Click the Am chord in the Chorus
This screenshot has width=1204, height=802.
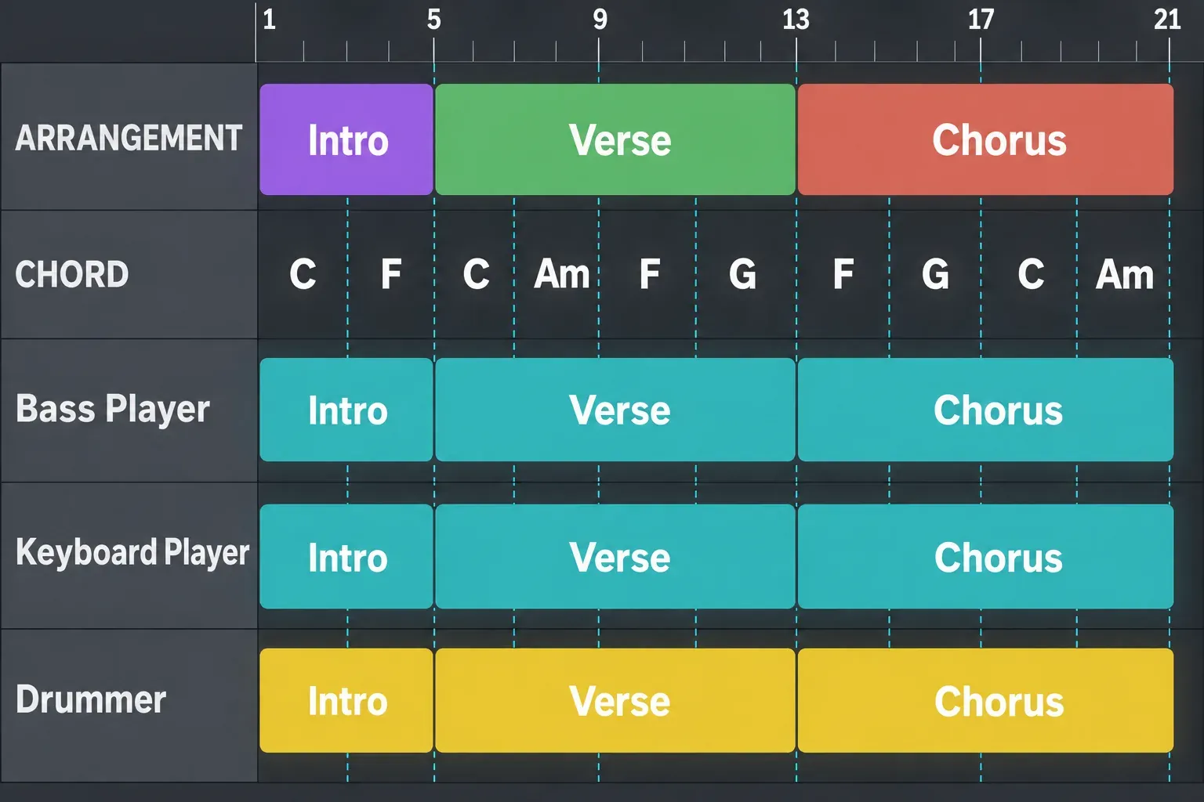[1125, 274]
